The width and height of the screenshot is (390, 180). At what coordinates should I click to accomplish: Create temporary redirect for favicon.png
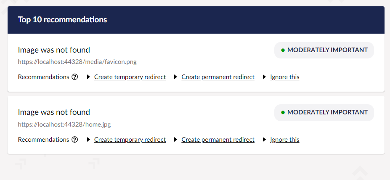pos(130,77)
